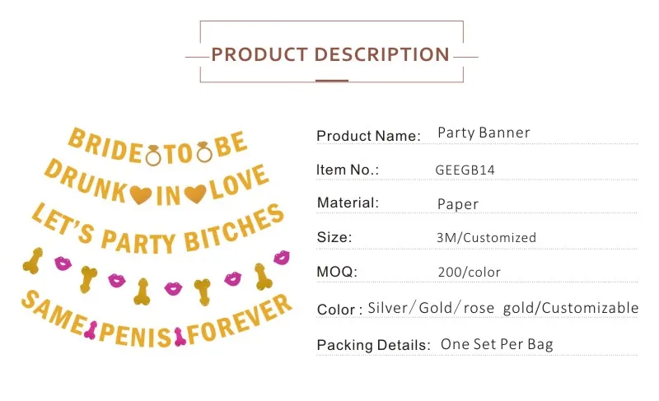Click the leftmost gold garland shape
This screenshot has width=659, height=401.
[x=35, y=260]
